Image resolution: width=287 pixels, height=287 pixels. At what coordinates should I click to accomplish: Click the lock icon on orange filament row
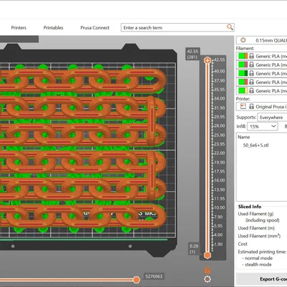pos(251,56)
